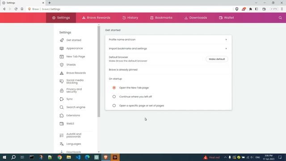Switch to the Brave Rewards top tab
The width and height of the screenshot is (286, 161).
pyautogui.click(x=96, y=18)
